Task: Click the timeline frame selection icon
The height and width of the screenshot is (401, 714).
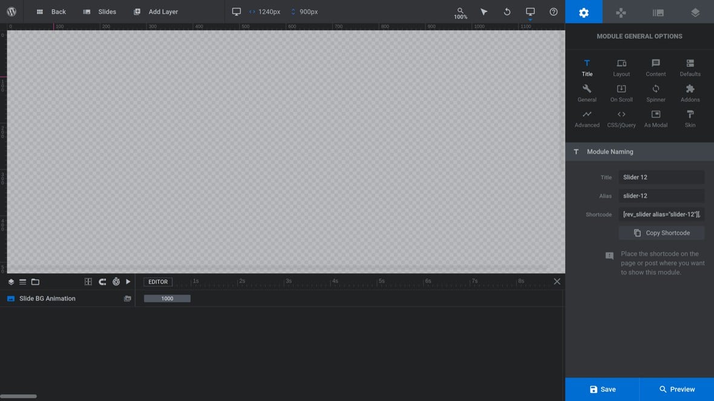Action: pyautogui.click(x=88, y=282)
